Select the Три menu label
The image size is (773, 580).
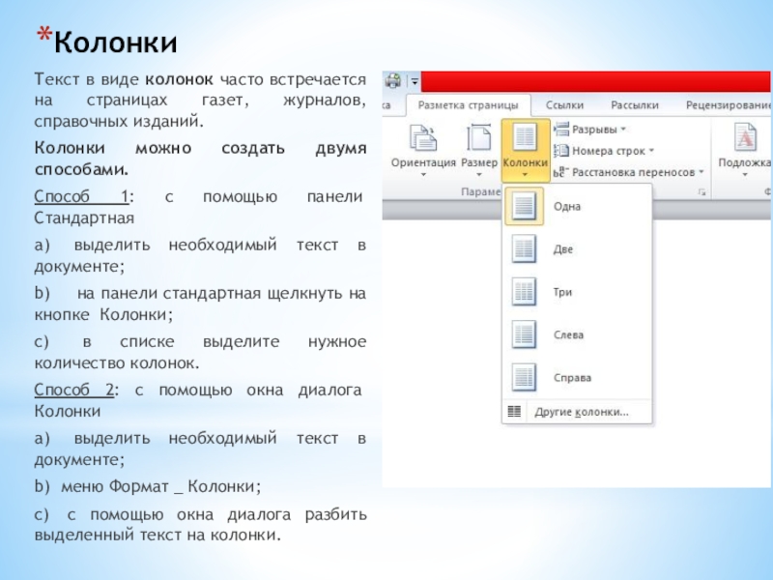(x=562, y=292)
